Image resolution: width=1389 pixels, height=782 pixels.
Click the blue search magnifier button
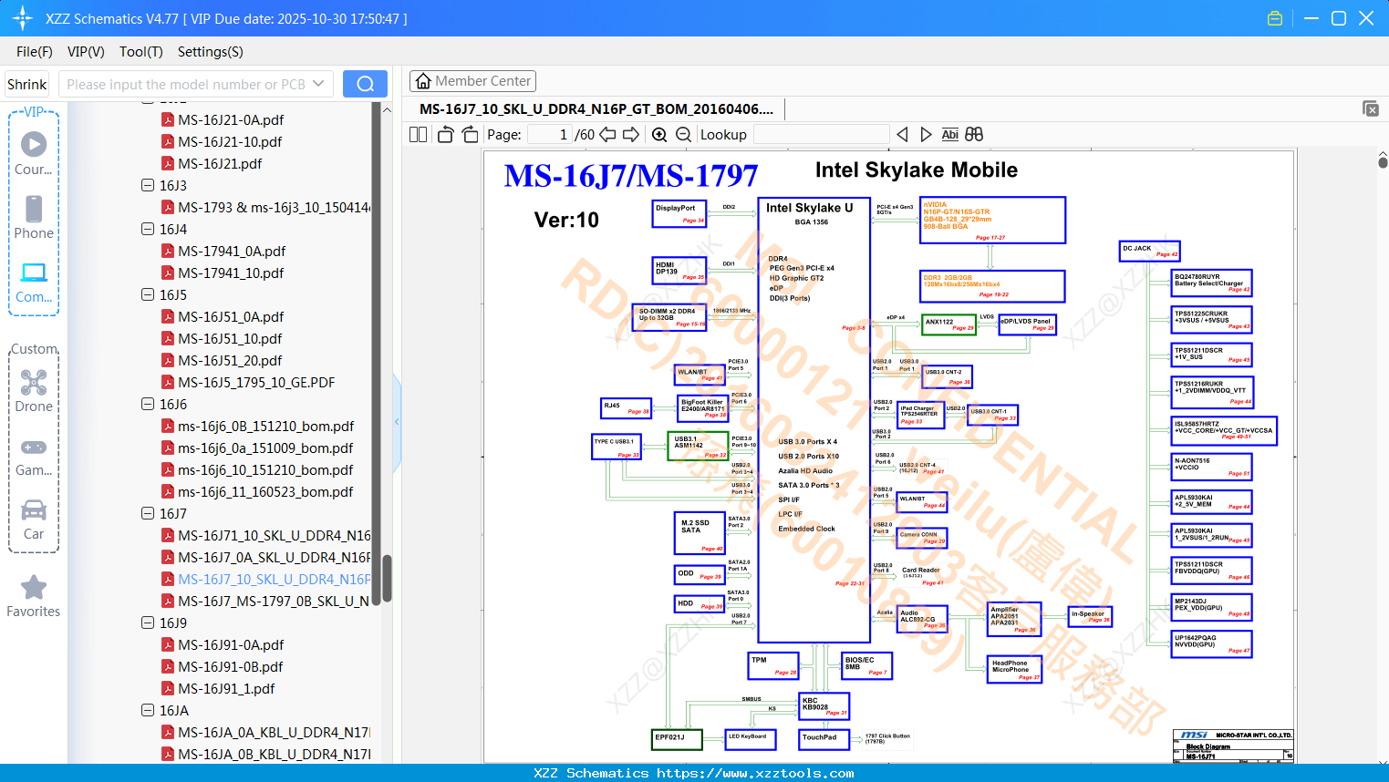[365, 84]
